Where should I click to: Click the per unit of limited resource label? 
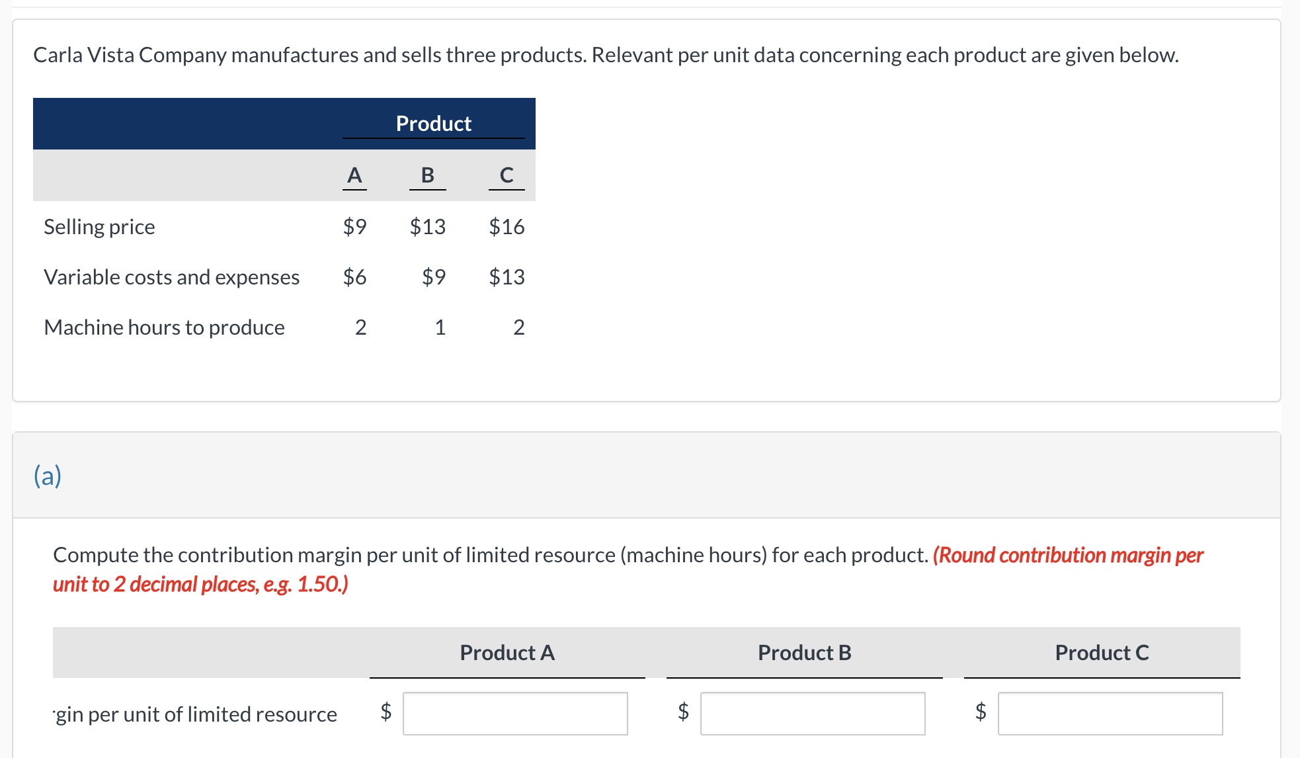coord(196,714)
